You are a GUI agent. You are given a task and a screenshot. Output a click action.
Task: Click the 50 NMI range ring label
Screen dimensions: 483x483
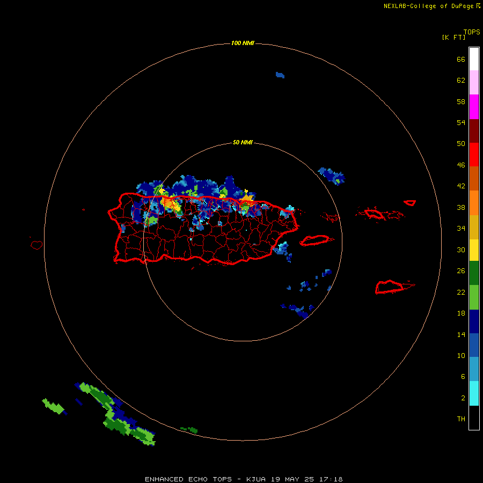pos(243,142)
